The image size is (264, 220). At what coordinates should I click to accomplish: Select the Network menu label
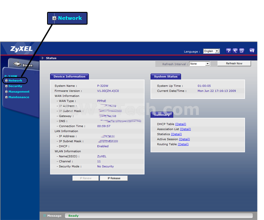click(x=15, y=81)
